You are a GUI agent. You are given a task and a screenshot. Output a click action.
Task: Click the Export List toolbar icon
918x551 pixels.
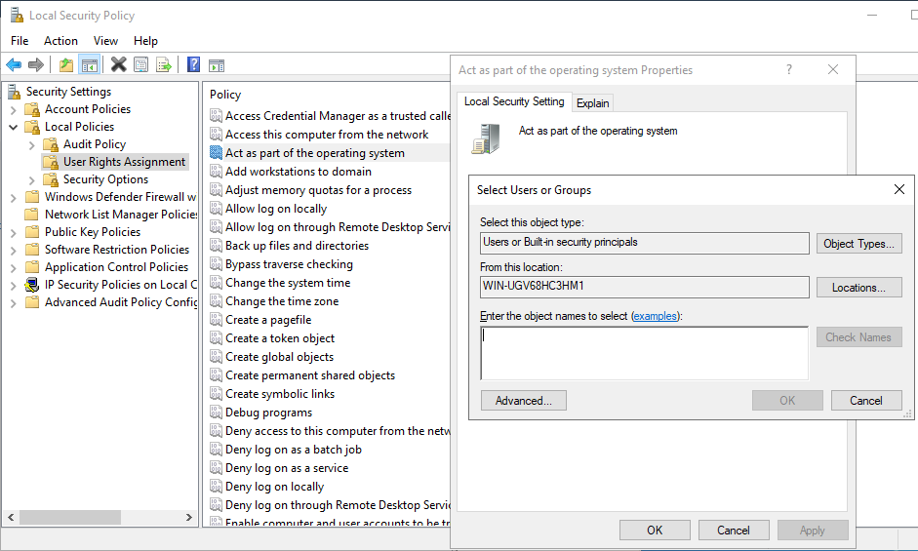[x=164, y=65]
